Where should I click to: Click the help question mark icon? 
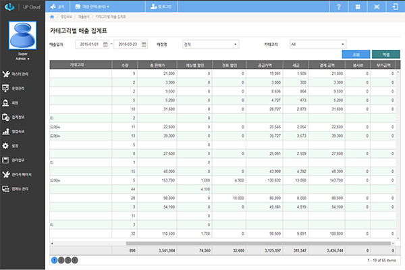337,5
